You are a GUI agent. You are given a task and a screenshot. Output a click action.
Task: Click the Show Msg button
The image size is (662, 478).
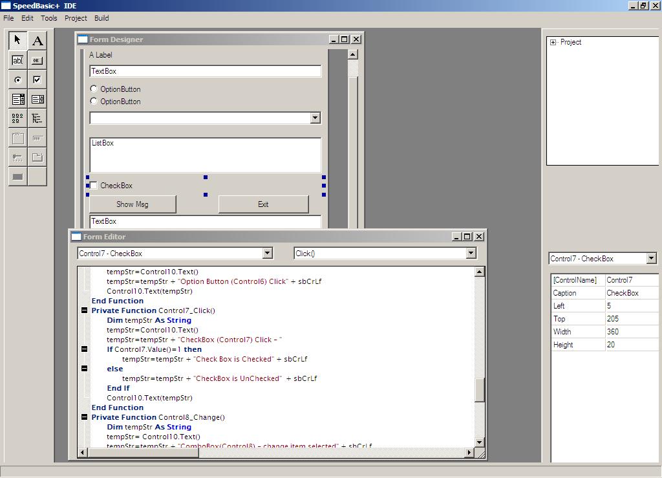click(133, 204)
